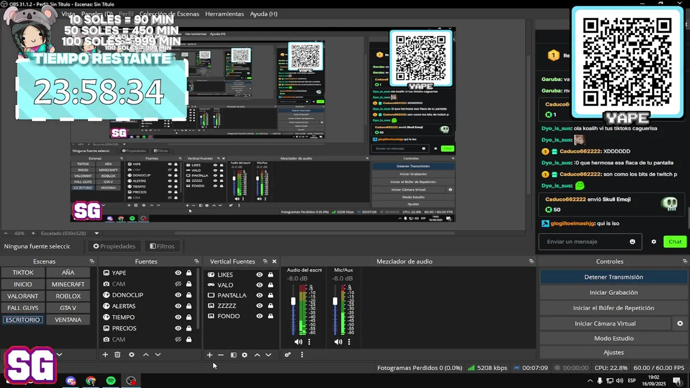
Task: Enable Modo Estudio
Action: point(613,338)
